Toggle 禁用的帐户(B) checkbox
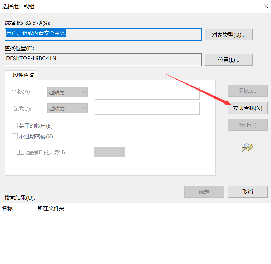This screenshot has height=264, width=271. [15, 125]
